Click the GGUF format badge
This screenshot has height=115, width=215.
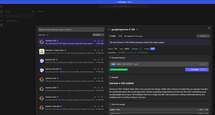(x=153, y=49)
